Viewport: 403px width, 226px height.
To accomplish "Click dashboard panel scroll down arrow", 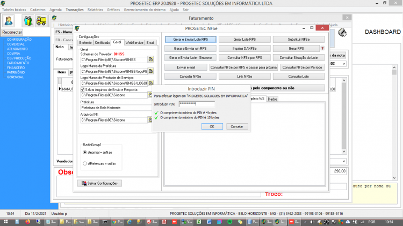I will (x=394, y=178).
